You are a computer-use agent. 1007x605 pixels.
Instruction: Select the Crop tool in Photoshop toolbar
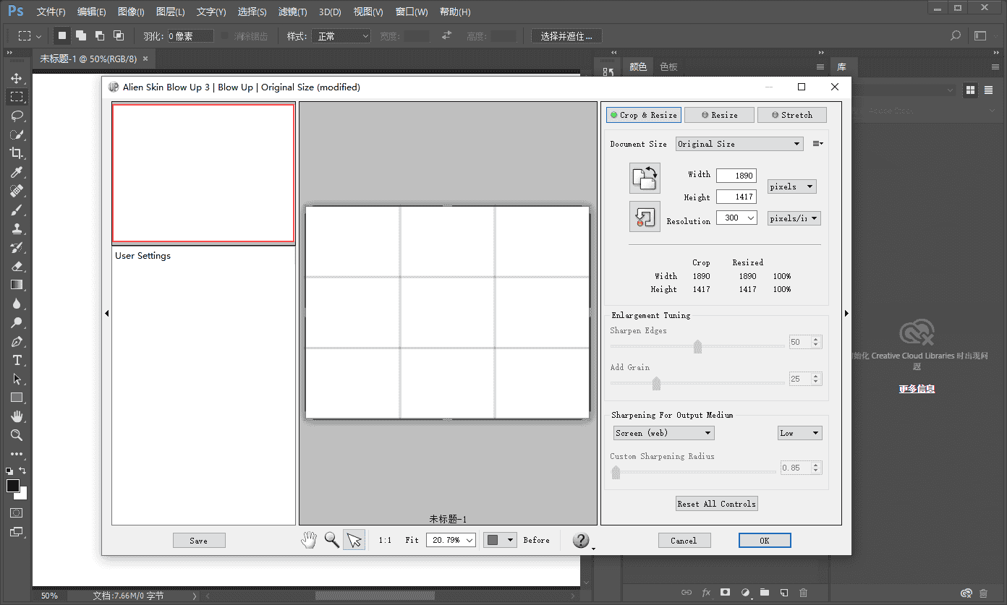pyautogui.click(x=17, y=153)
